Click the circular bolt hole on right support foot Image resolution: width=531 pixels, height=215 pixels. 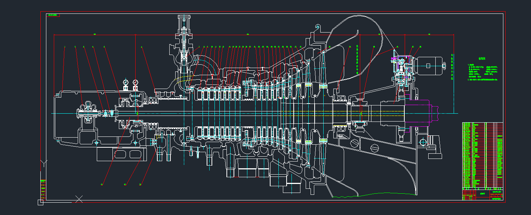click(423, 142)
